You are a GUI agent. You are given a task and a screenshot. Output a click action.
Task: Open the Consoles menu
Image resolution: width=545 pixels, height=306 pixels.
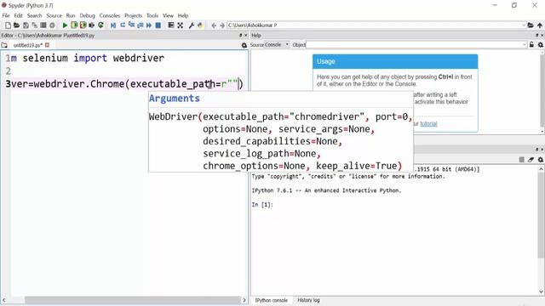[x=110, y=15]
